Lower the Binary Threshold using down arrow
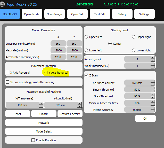The height and width of the screenshot is (148, 164). coord(153,91)
